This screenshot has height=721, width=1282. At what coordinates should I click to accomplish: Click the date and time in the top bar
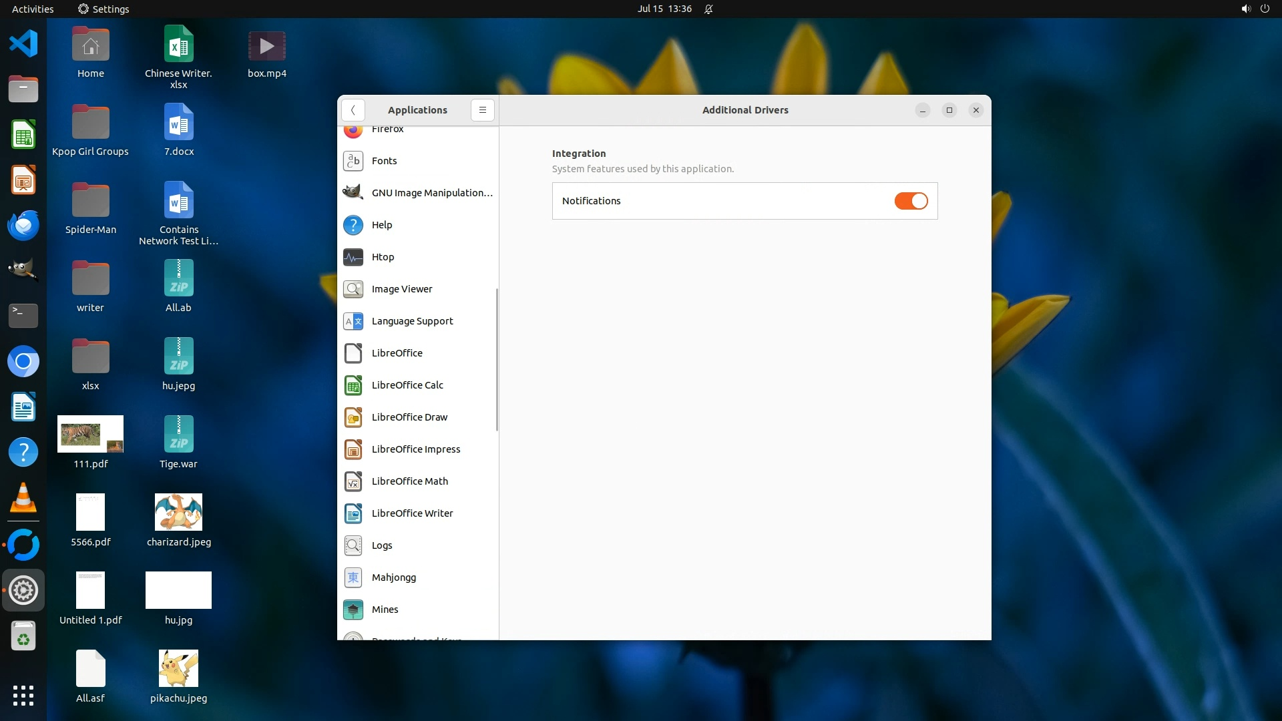point(664,9)
